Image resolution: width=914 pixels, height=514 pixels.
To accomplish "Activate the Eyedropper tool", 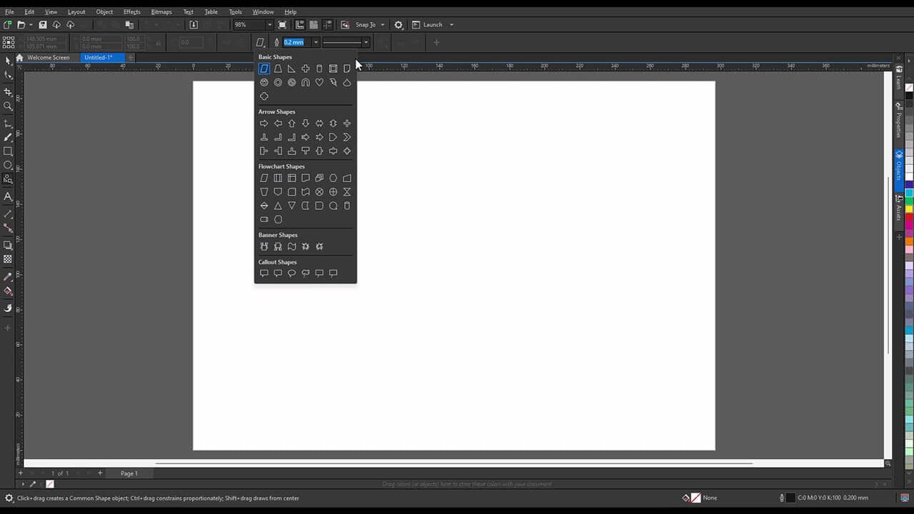I will click(x=9, y=277).
